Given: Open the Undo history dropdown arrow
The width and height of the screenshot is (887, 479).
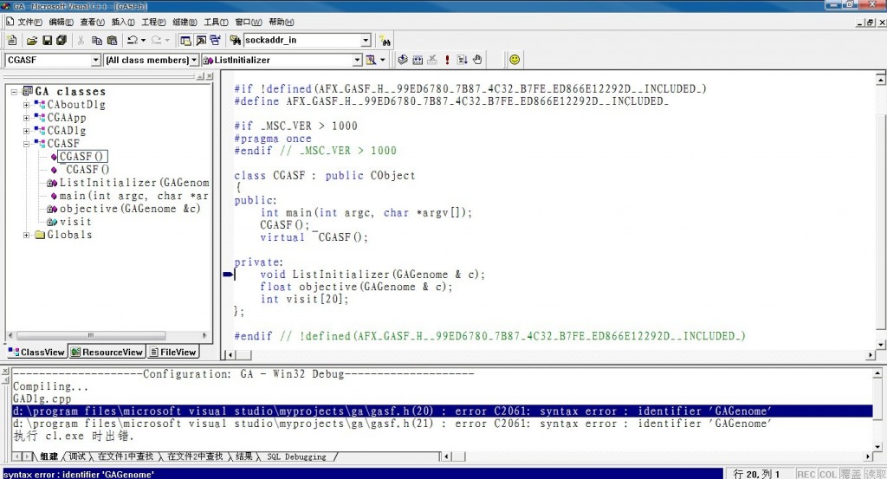Looking at the screenshot, I should 143,40.
